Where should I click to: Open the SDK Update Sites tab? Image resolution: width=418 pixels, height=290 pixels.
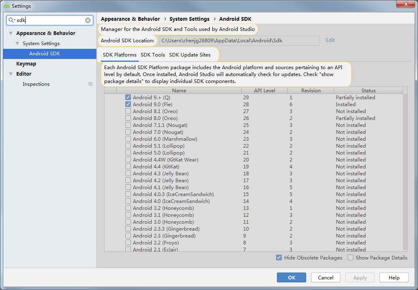click(190, 55)
